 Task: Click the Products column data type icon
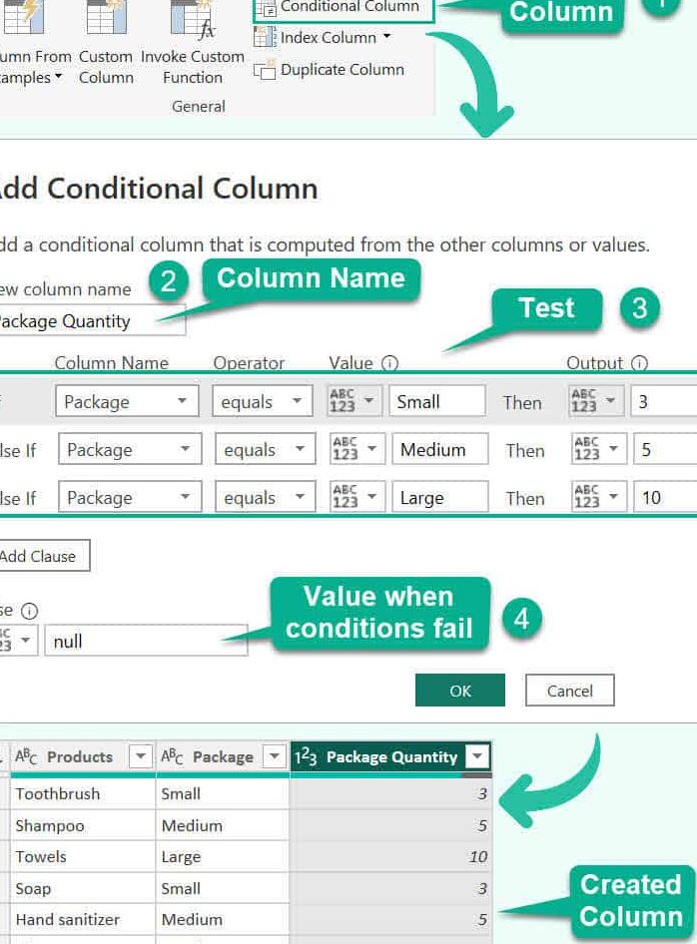point(26,757)
